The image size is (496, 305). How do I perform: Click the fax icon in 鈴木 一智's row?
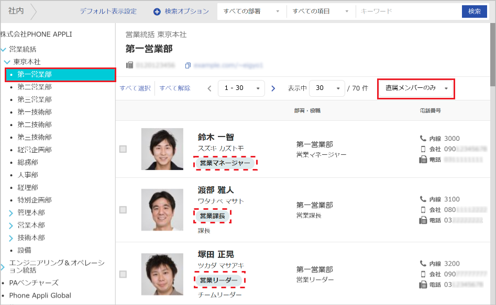click(x=423, y=160)
